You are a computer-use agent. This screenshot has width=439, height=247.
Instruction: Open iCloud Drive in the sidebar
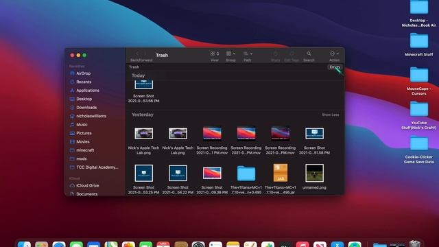[x=87, y=185]
